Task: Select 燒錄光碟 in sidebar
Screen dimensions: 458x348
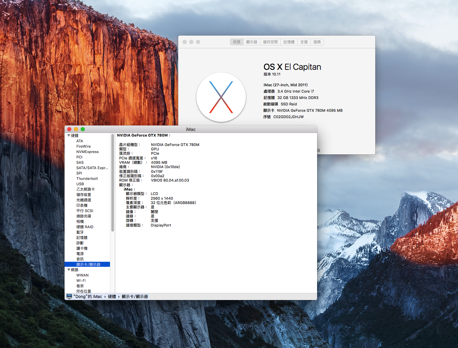Action: [84, 216]
